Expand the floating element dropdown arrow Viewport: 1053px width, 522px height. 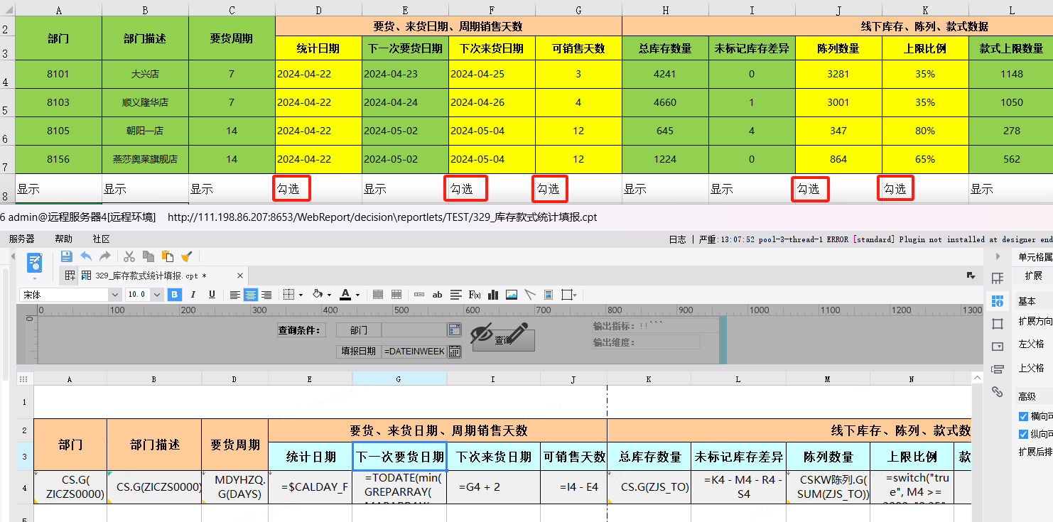[x=574, y=295]
